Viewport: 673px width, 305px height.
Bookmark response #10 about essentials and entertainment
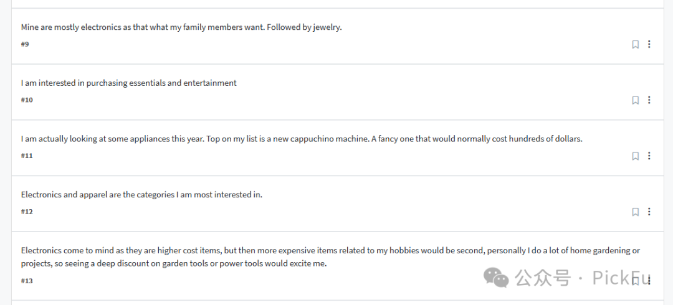pyautogui.click(x=635, y=100)
